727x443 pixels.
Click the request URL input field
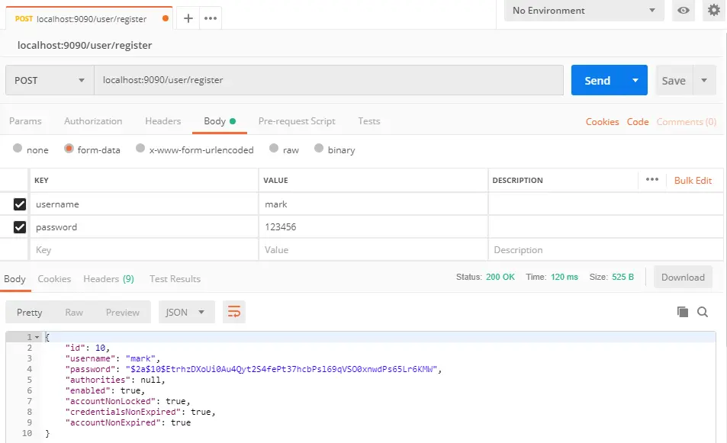[x=329, y=80]
